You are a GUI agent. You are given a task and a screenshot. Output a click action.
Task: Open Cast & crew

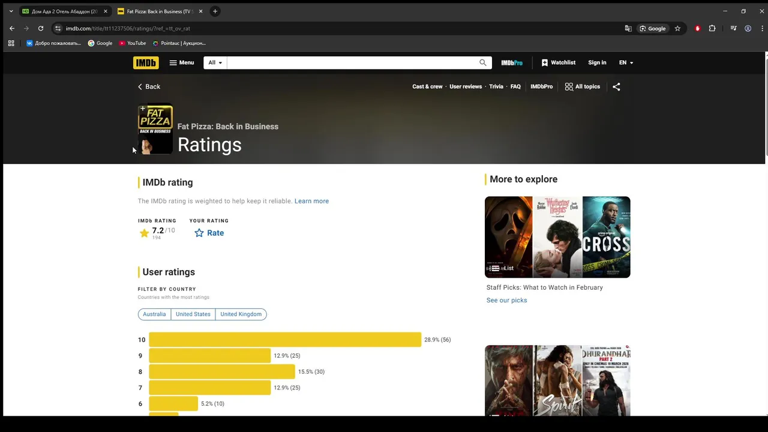tap(427, 86)
